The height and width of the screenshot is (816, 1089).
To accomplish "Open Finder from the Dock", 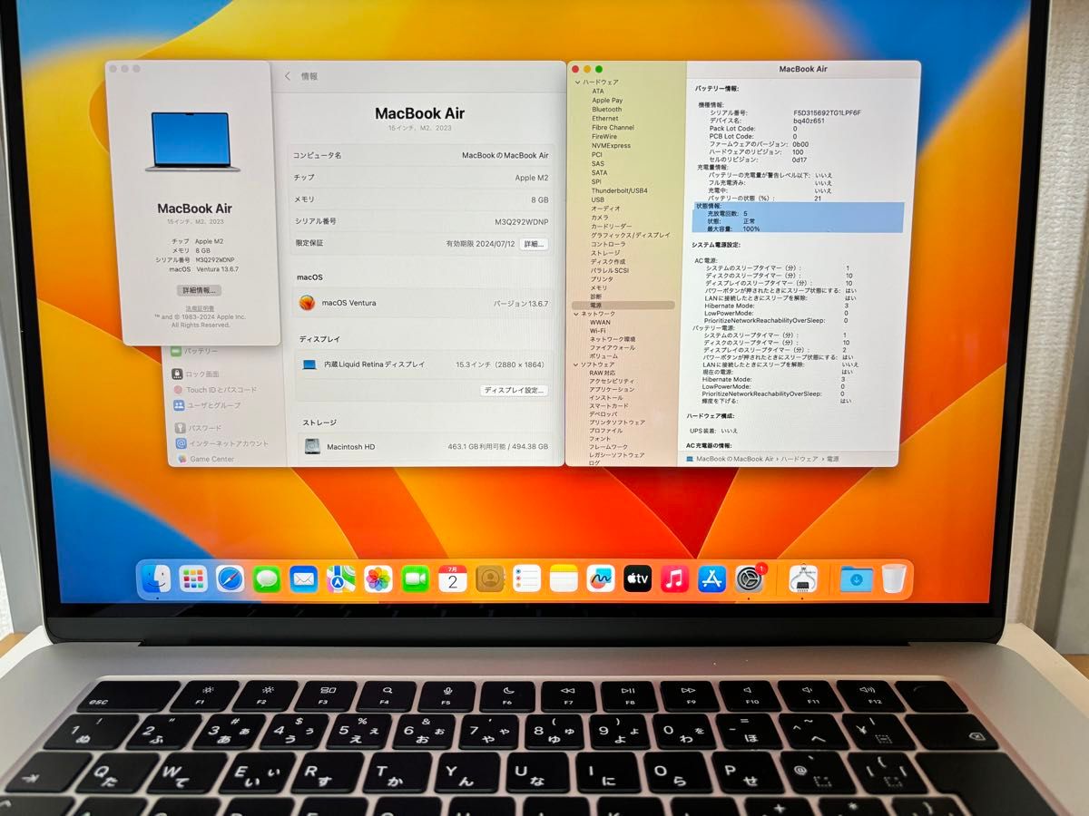I will click(x=156, y=578).
